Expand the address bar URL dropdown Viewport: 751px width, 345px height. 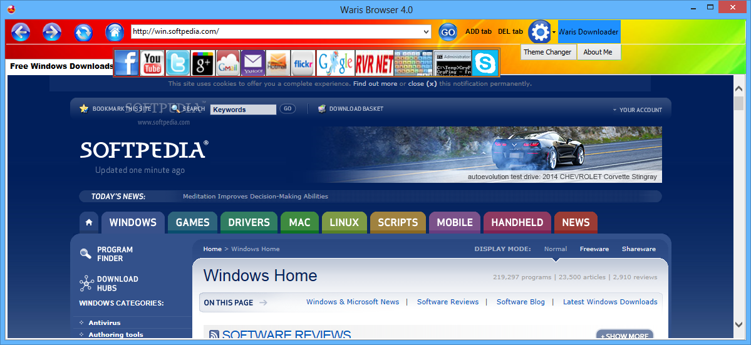tap(427, 32)
